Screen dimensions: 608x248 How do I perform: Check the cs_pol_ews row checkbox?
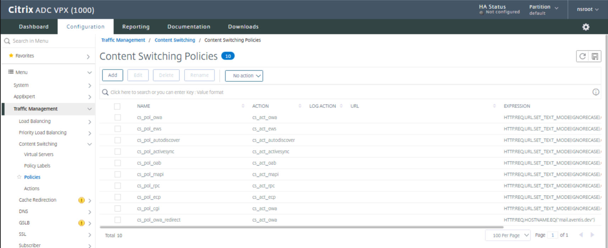117,129
